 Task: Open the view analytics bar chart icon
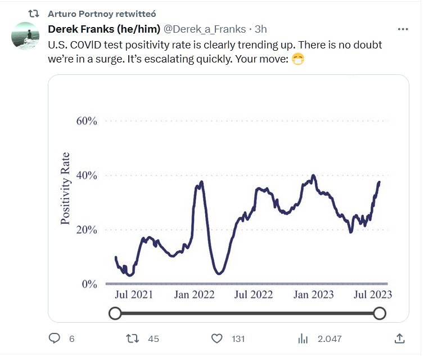[x=303, y=338]
